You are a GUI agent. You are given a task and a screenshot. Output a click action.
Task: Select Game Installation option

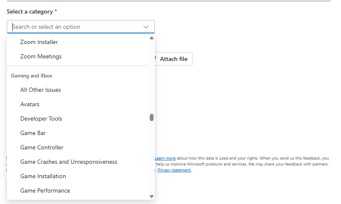click(x=78, y=176)
